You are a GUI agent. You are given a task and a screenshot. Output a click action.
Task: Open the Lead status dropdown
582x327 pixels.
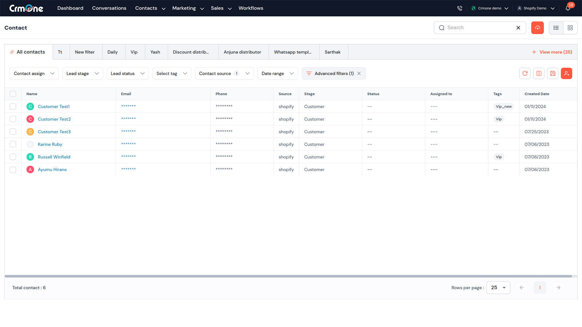pyautogui.click(x=128, y=73)
